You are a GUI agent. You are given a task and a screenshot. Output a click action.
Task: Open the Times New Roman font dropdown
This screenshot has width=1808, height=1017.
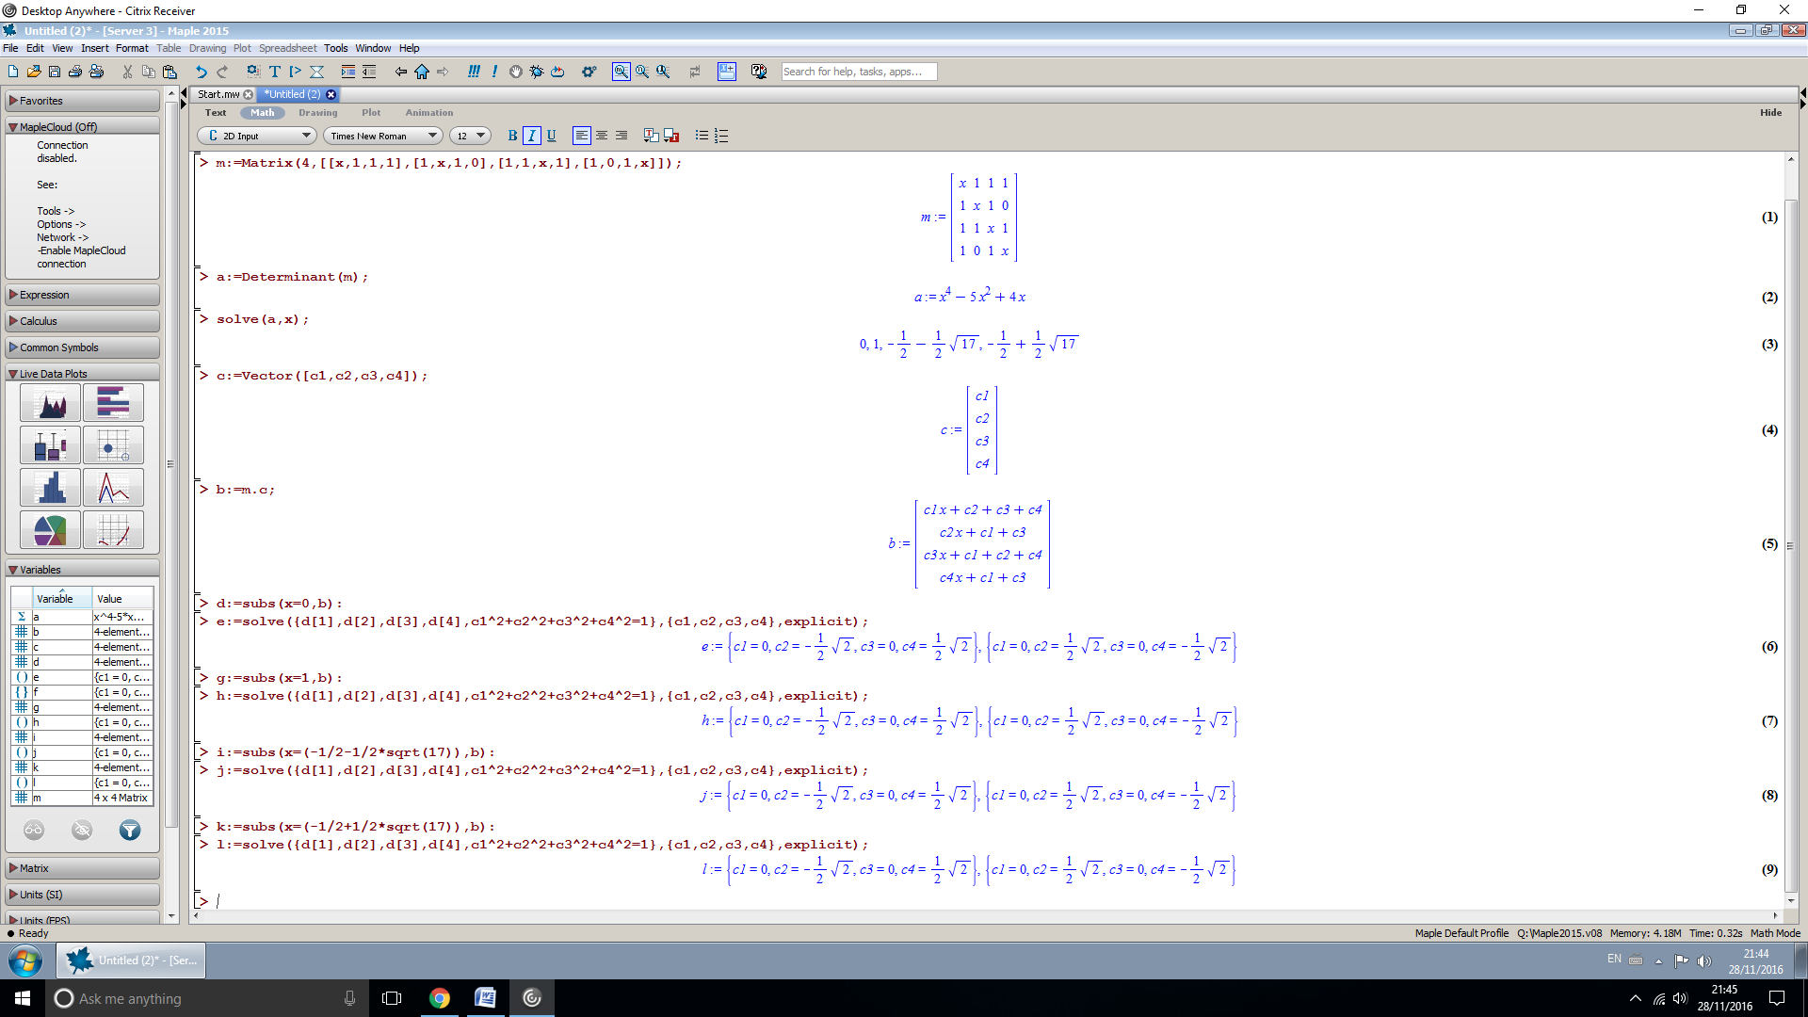pos(383,136)
